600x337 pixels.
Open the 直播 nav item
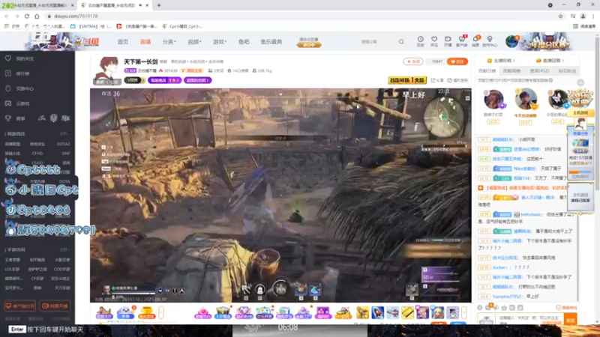145,42
